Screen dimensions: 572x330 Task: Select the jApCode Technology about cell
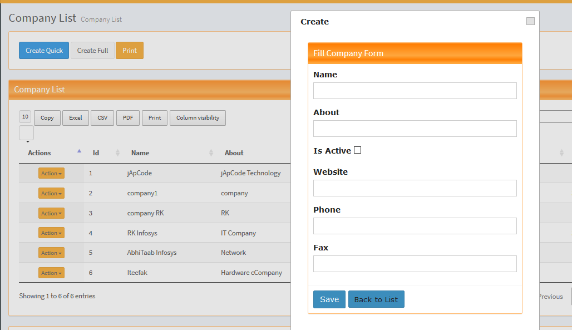click(250, 173)
